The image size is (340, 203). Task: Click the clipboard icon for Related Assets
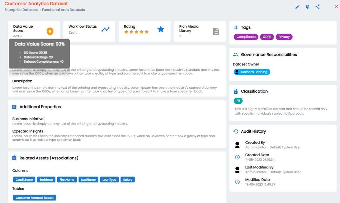click(x=14, y=158)
